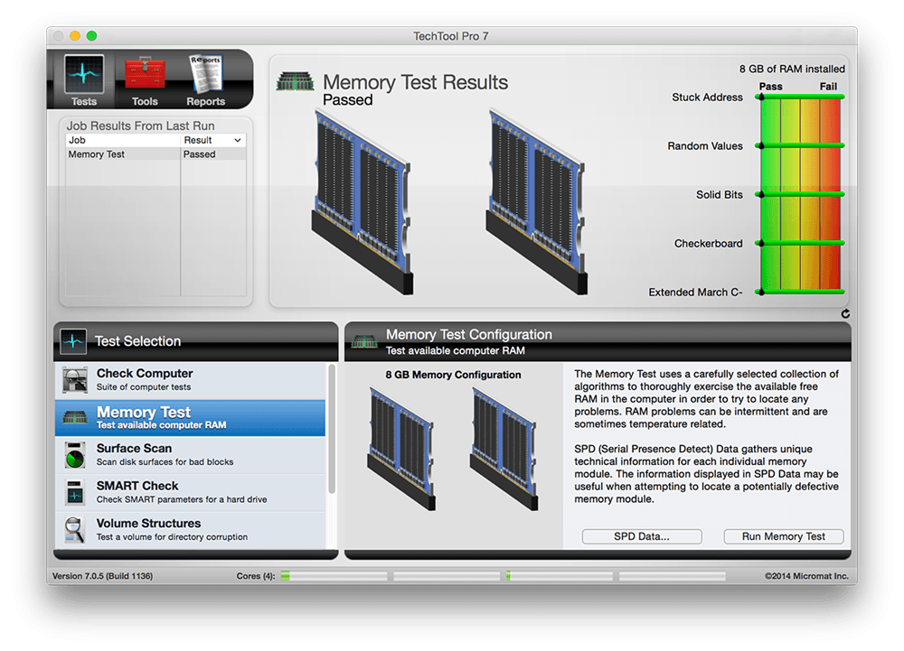Click the Check Computer test icon

click(75, 380)
